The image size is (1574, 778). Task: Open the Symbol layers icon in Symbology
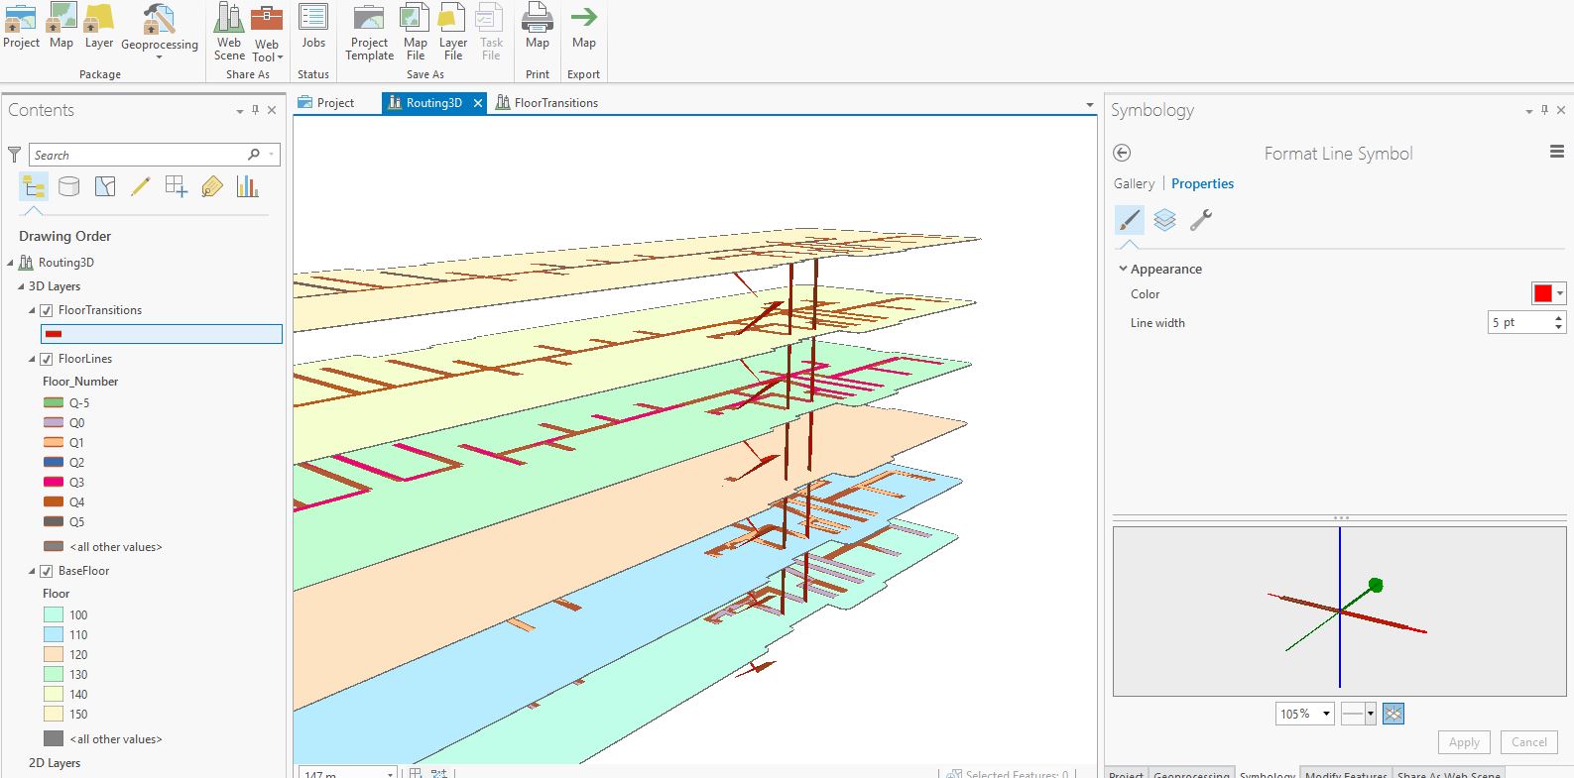pos(1164,220)
